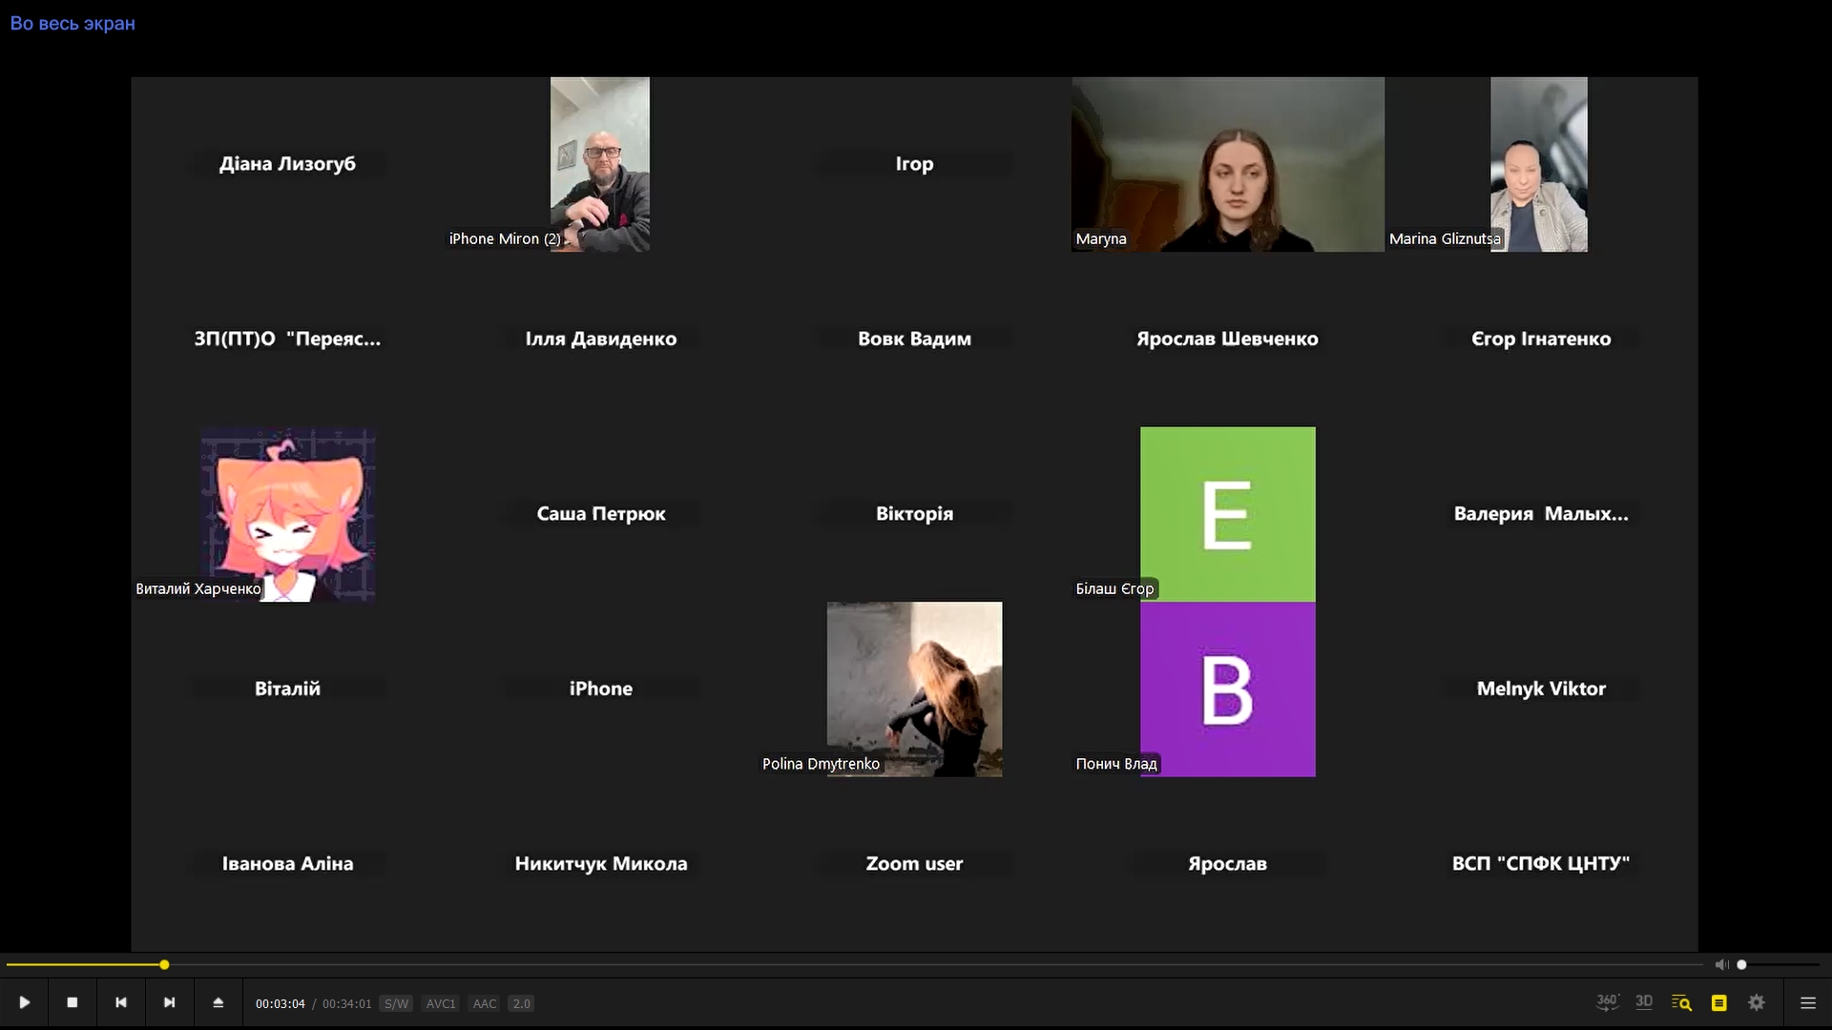Click the AAC audio codec badge
Viewport: 1832px width, 1030px height.
tap(485, 1004)
